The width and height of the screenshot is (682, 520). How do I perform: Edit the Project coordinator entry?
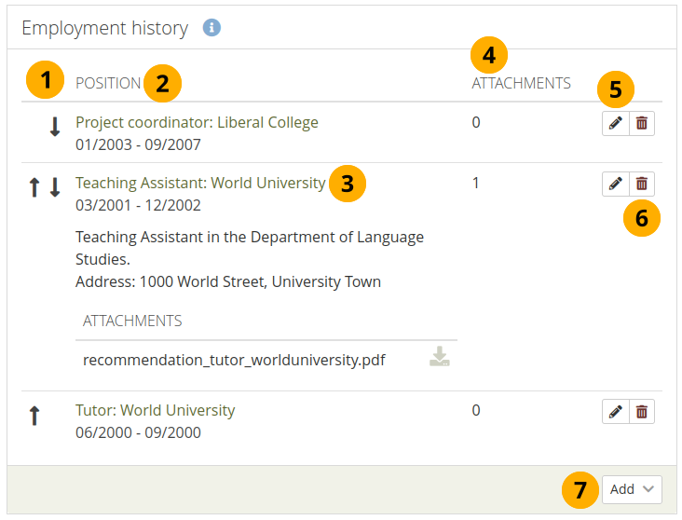615,124
